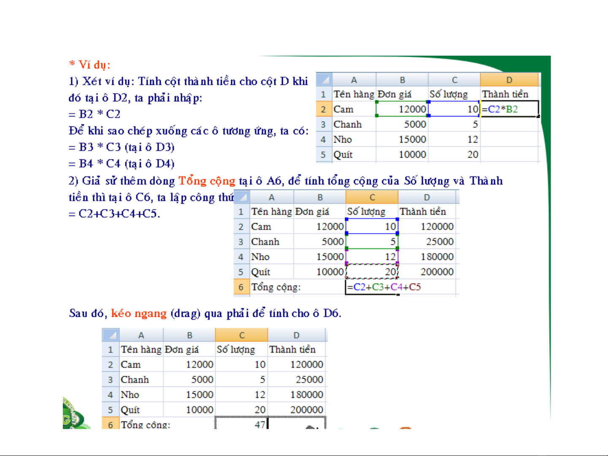This screenshot has width=608, height=456.
Task: Click the red "kéo ngang" text
Action: (x=139, y=313)
